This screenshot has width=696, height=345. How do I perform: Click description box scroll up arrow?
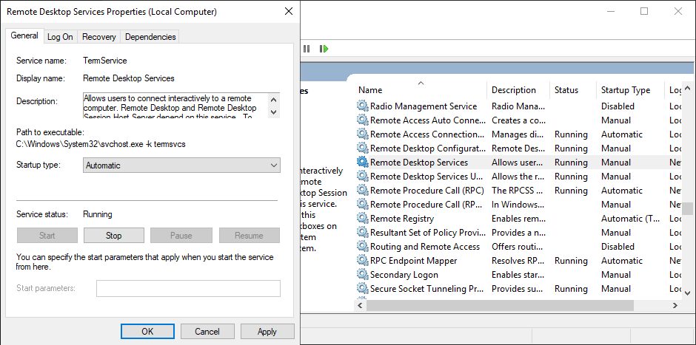pos(274,100)
